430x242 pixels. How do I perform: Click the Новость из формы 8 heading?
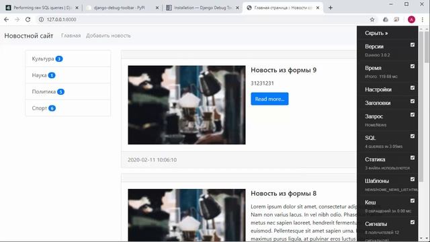click(284, 194)
